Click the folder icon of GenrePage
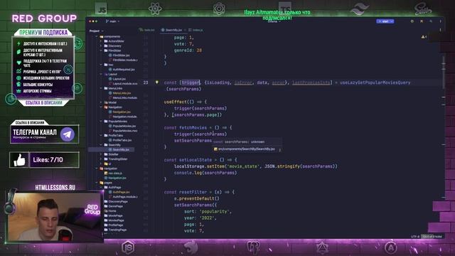This screenshot has height=256, width=455. (x=106, y=206)
